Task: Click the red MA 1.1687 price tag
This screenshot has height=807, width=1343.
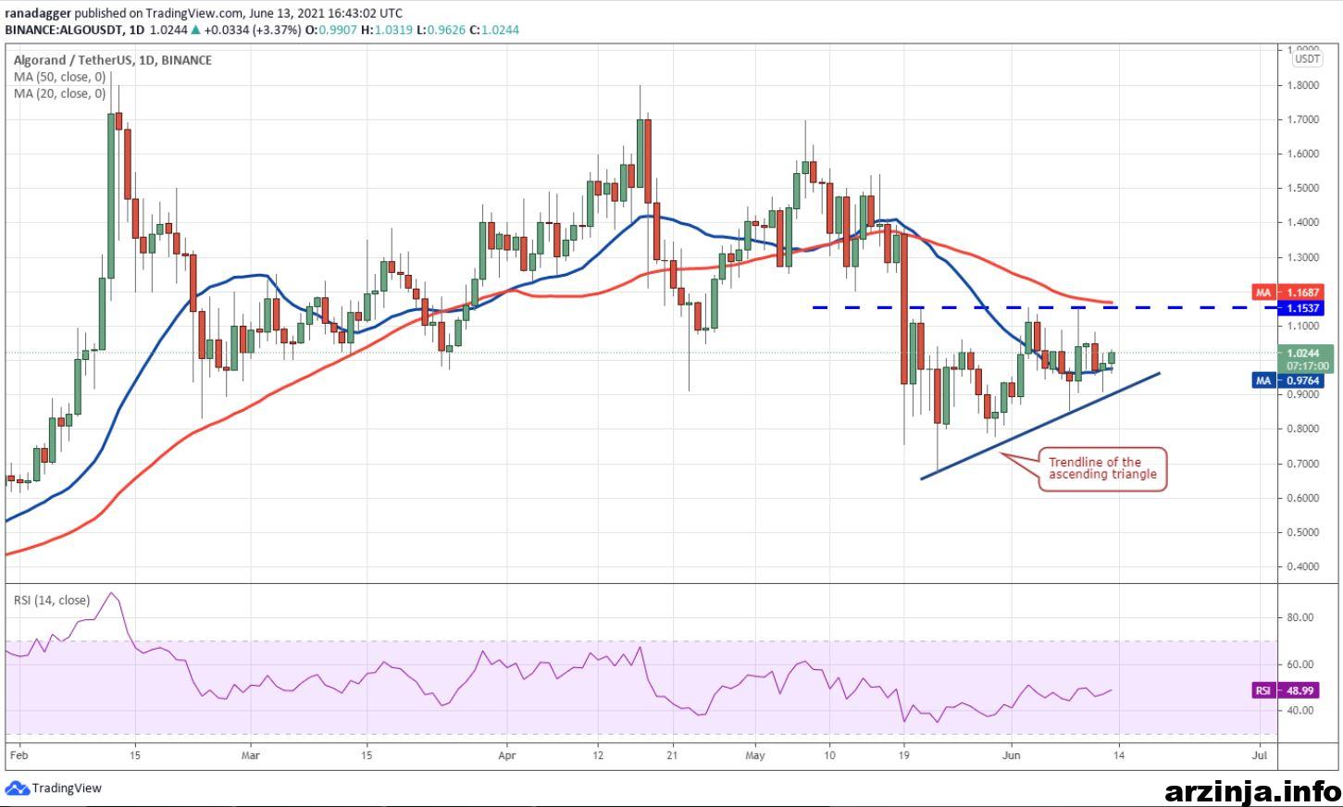Action: point(1287,292)
